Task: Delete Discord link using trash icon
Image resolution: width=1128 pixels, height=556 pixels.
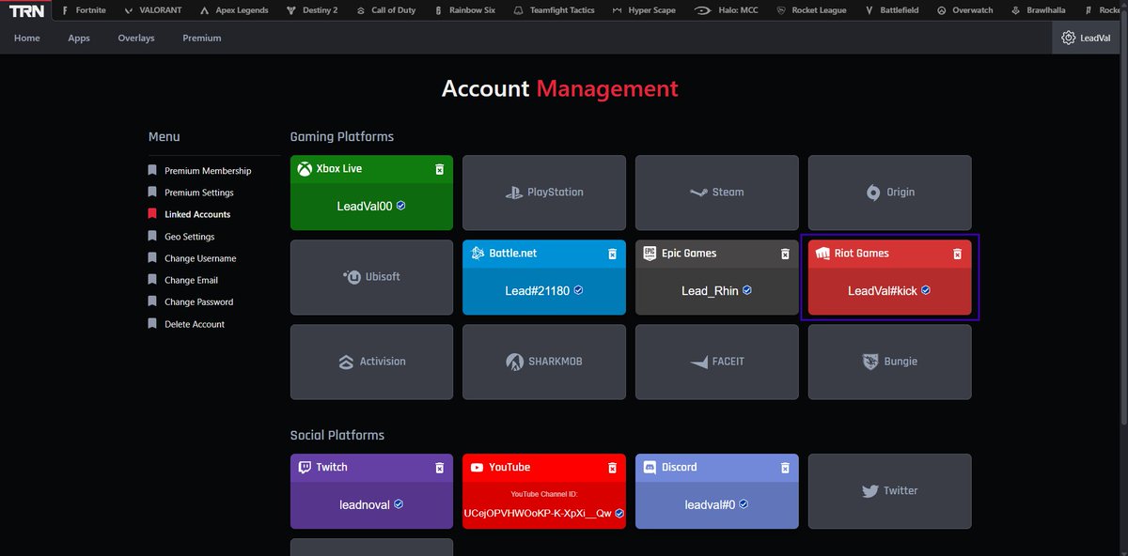Action: click(x=785, y=468)
